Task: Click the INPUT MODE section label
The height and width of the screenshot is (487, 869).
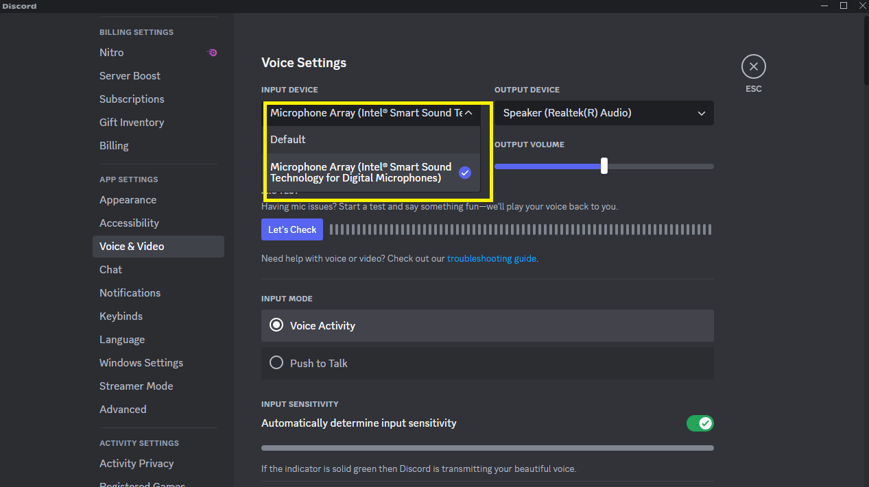Action: coord(287,299)
